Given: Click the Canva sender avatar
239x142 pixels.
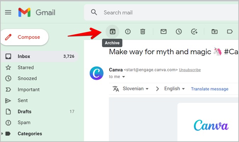Looking at the screenshot, I should coord(96,73).
